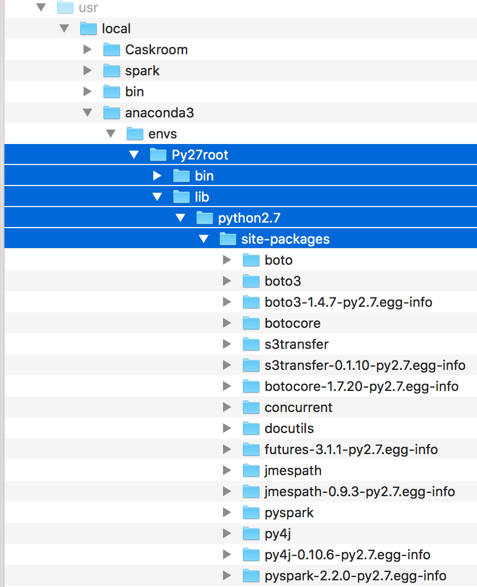The image size is (477, 587).
Task: Collapse the lib folder triangle
Action: [157, 197]
